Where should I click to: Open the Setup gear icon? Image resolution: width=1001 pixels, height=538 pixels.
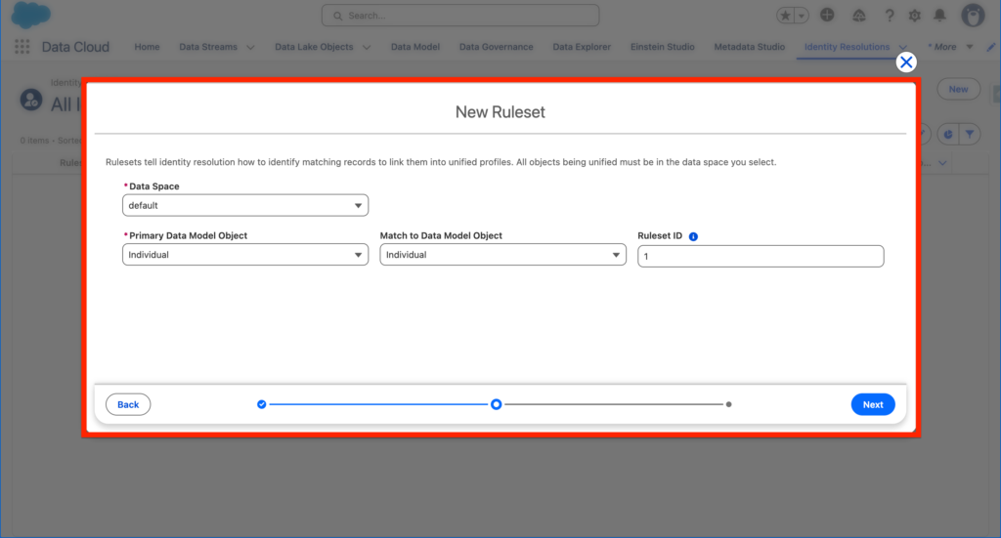pyautogui.click(x=915, y=16)
